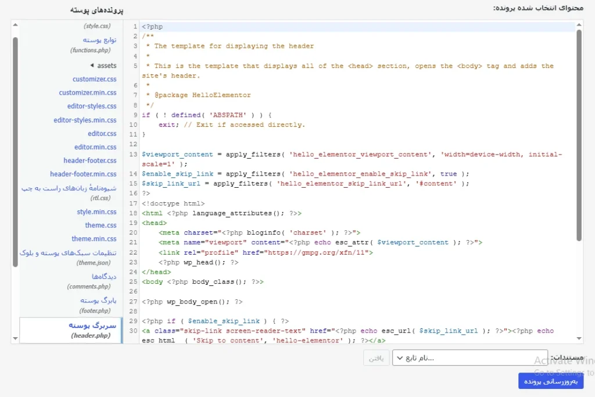595x397 pixels.
Task: Open style.min.css file
Action: [x=96, y=212]
